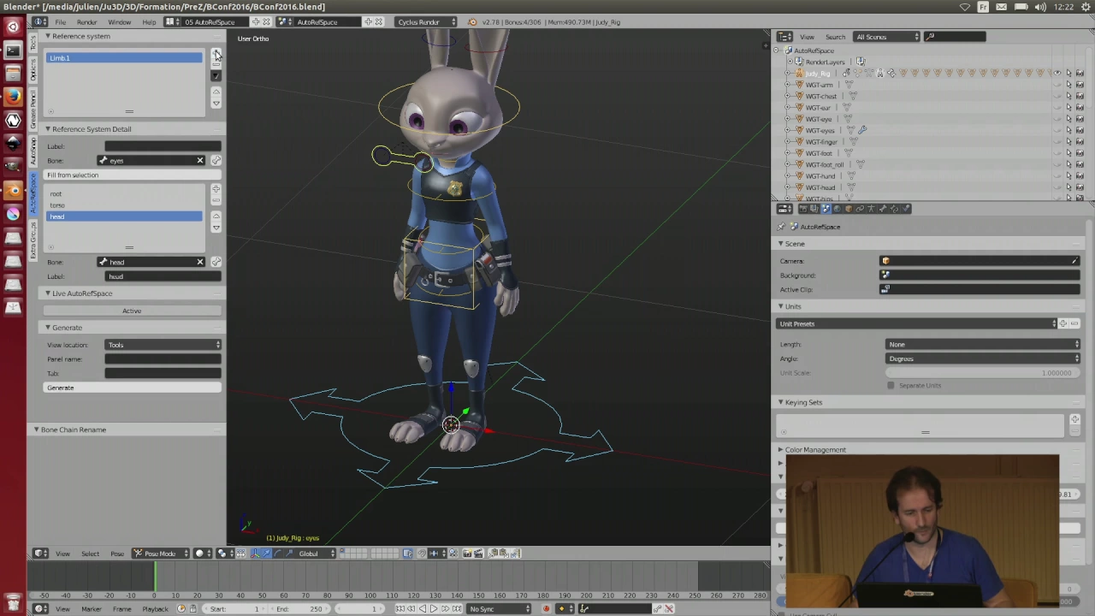Collapse Color Management panel
Viewport: 1095px width, 616px height.
point(781,450)
